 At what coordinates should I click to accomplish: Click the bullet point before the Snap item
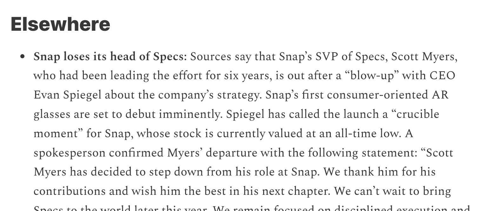click(22, 57)
